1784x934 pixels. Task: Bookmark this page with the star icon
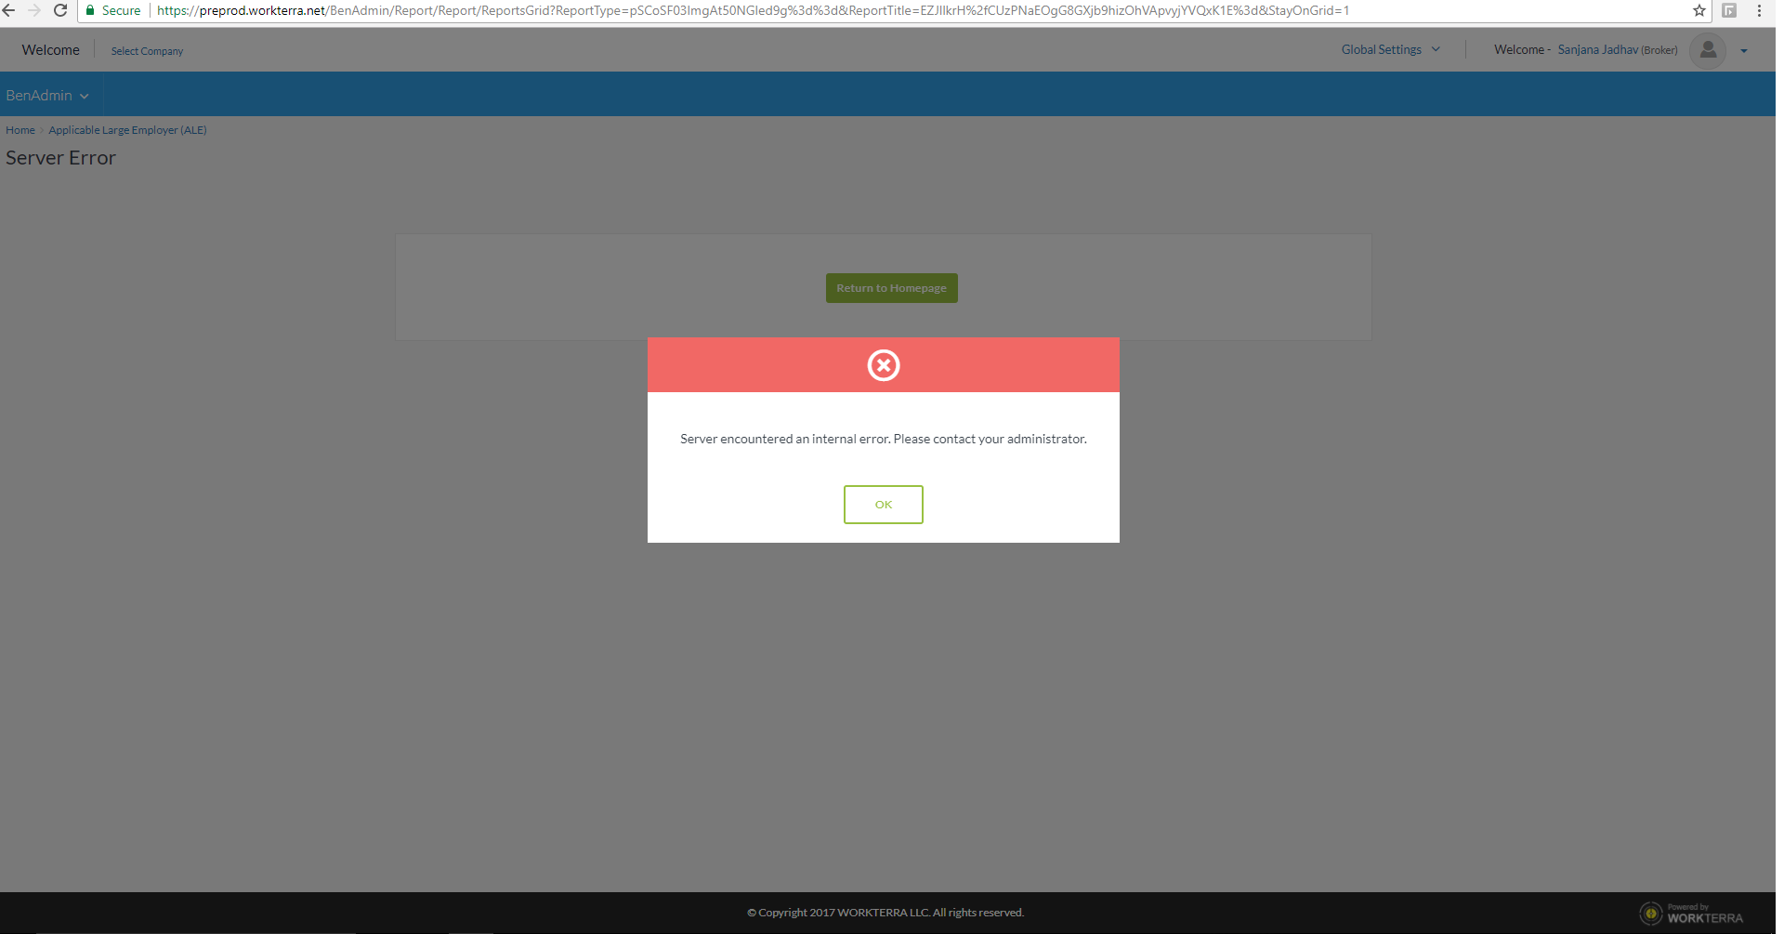click(x=1699, y=10)
